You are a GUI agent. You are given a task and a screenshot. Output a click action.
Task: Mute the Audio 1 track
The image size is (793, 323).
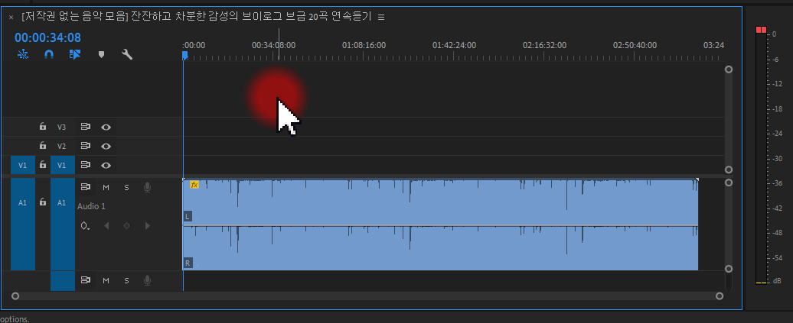106,187
